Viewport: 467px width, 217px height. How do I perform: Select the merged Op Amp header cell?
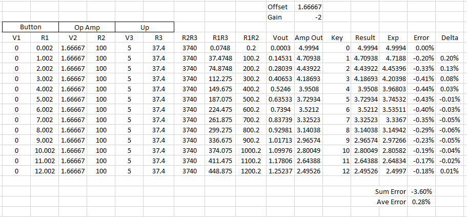point(87,27)
